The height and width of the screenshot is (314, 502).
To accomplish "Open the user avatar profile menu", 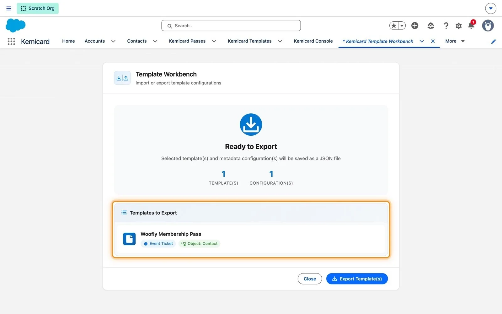I will click(x=488, y=26).
